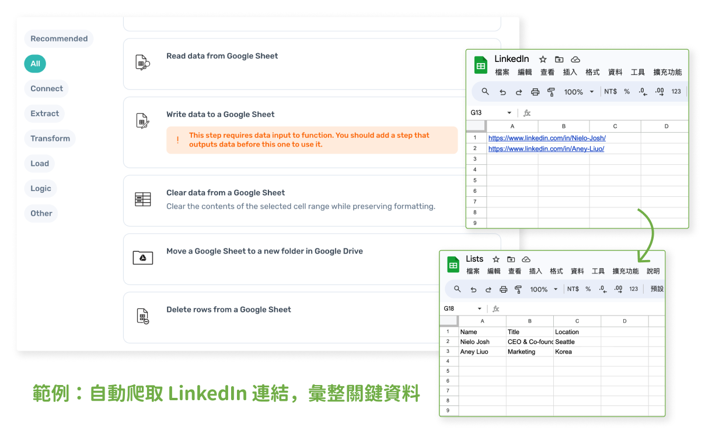
Task: Open the 100% zoom dropdown in the LinkedIn sheet
Action: pos(578,91)
